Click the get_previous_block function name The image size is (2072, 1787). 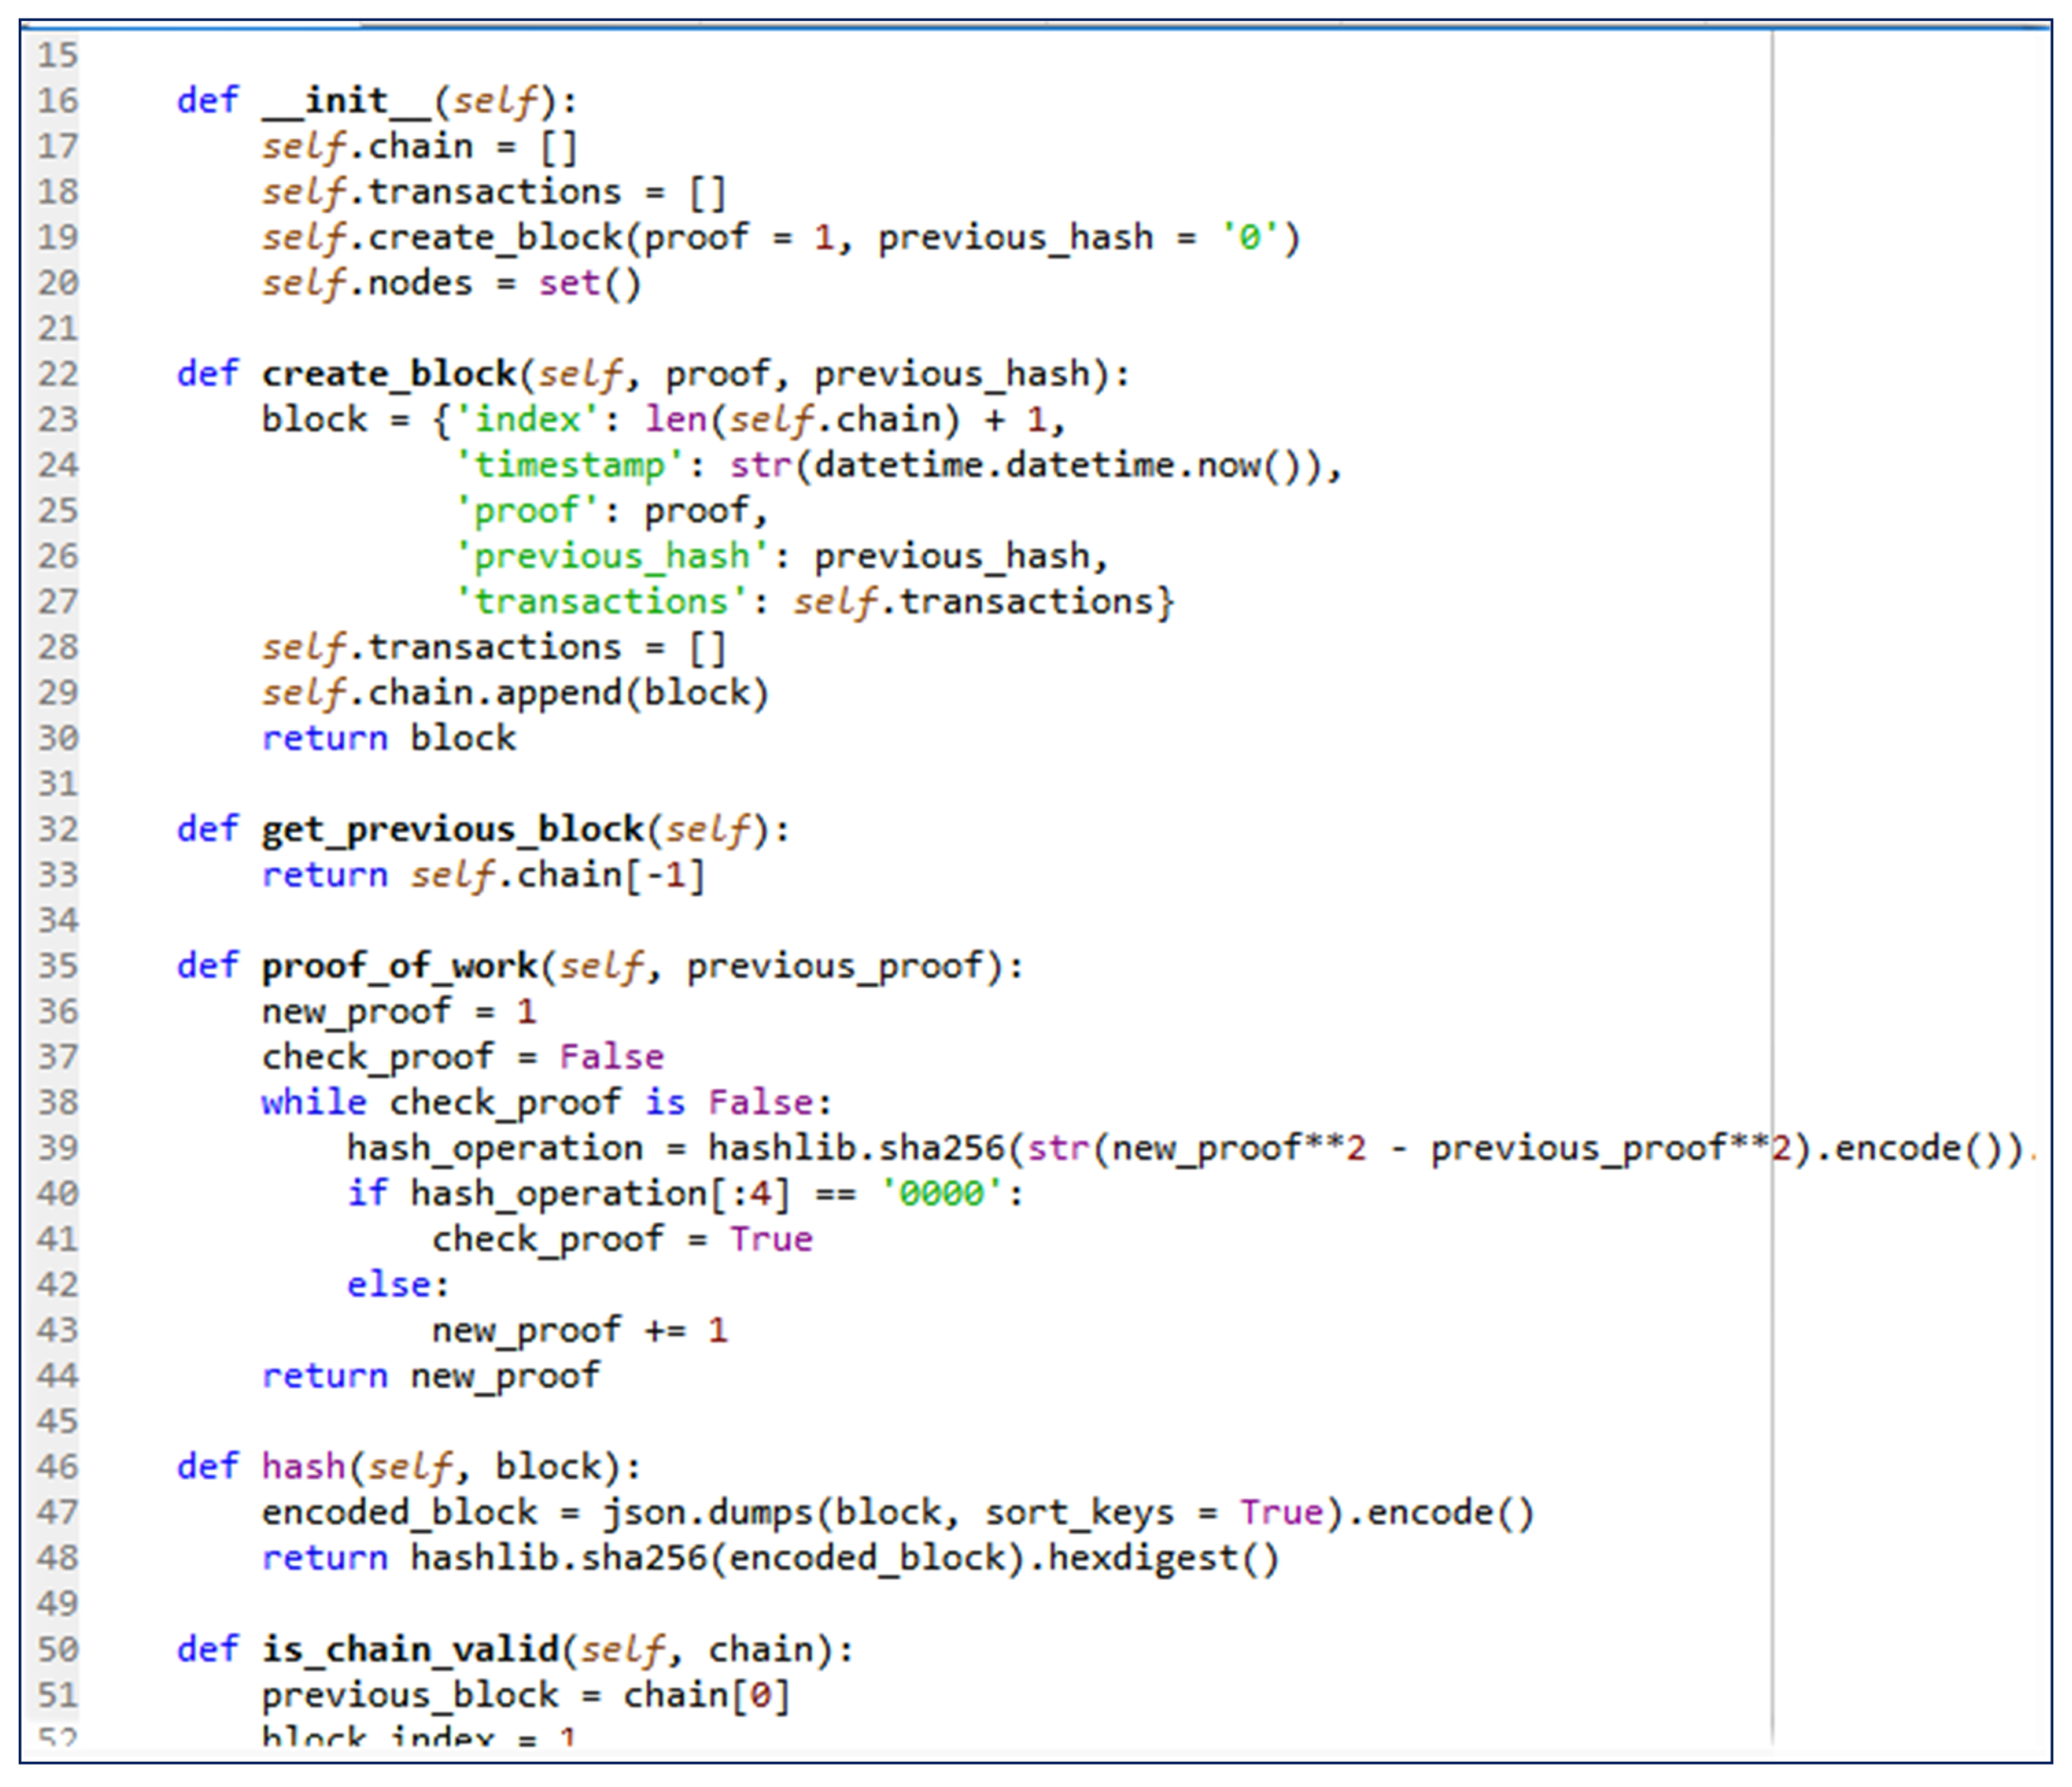pyautogui.click(x=452, y=829)
